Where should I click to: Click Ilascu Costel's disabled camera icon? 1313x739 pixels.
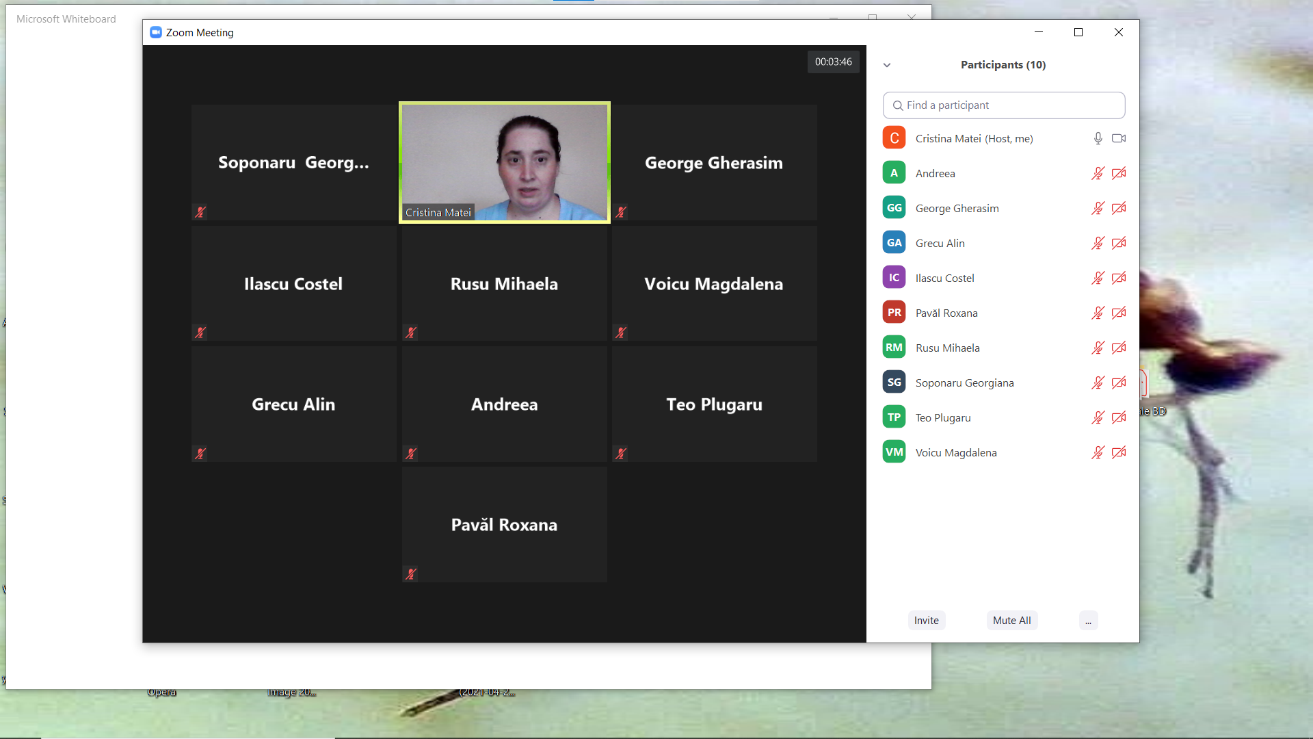(1119, 278)
